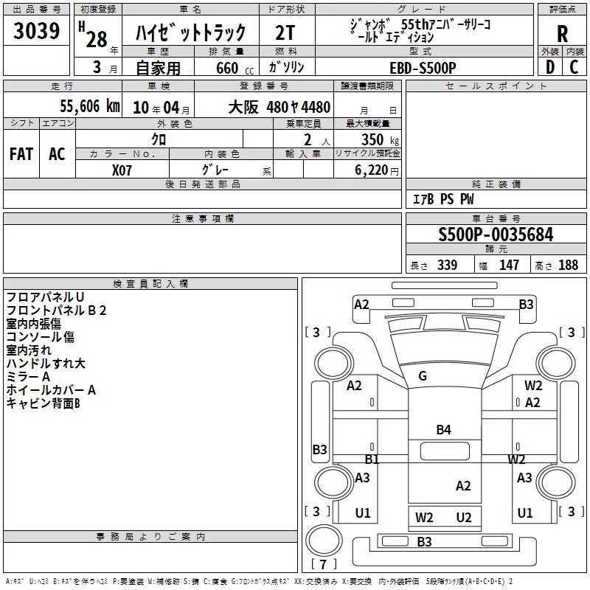Click the B3 mark on rear bumper
This screenshot has width=590, height=590.
[425, 541]
